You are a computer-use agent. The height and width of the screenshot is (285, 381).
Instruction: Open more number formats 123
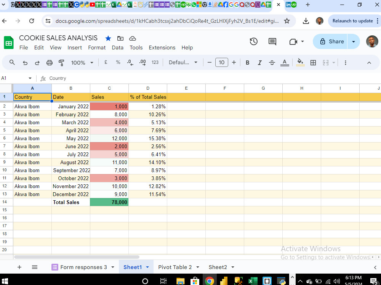(x=155, y=62)
